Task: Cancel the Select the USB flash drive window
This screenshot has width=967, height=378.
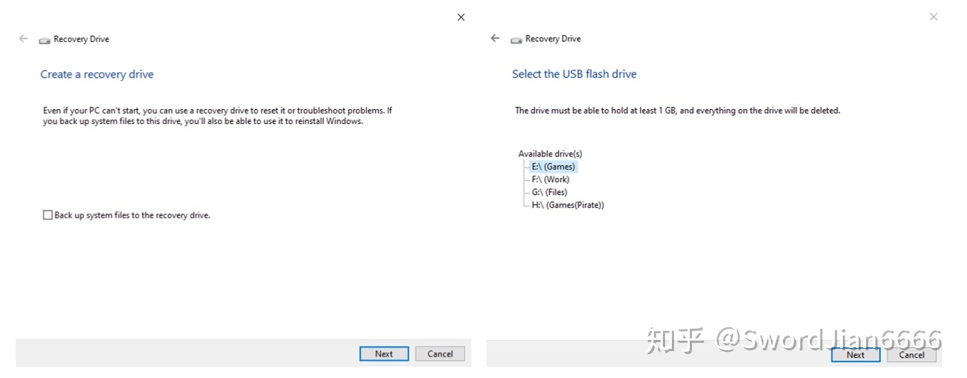Action: coord(912,355)
